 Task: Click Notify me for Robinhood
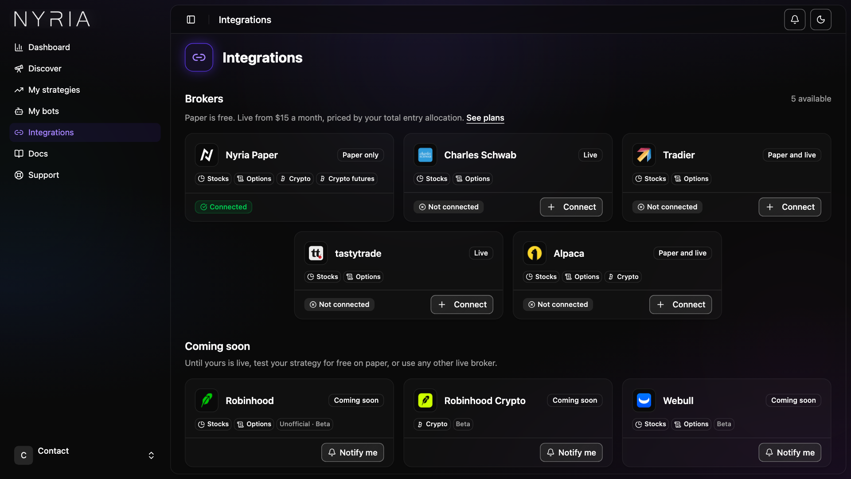click(352, 452)
